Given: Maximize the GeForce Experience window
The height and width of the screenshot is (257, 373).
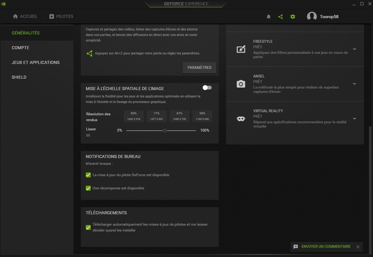Looking at the screenshot, I should (x=362, y=4).
